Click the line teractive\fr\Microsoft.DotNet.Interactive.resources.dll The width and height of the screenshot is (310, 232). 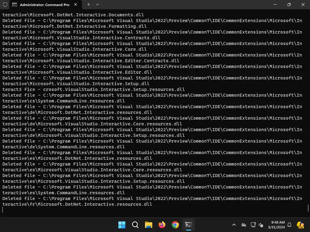coord(77,204)
